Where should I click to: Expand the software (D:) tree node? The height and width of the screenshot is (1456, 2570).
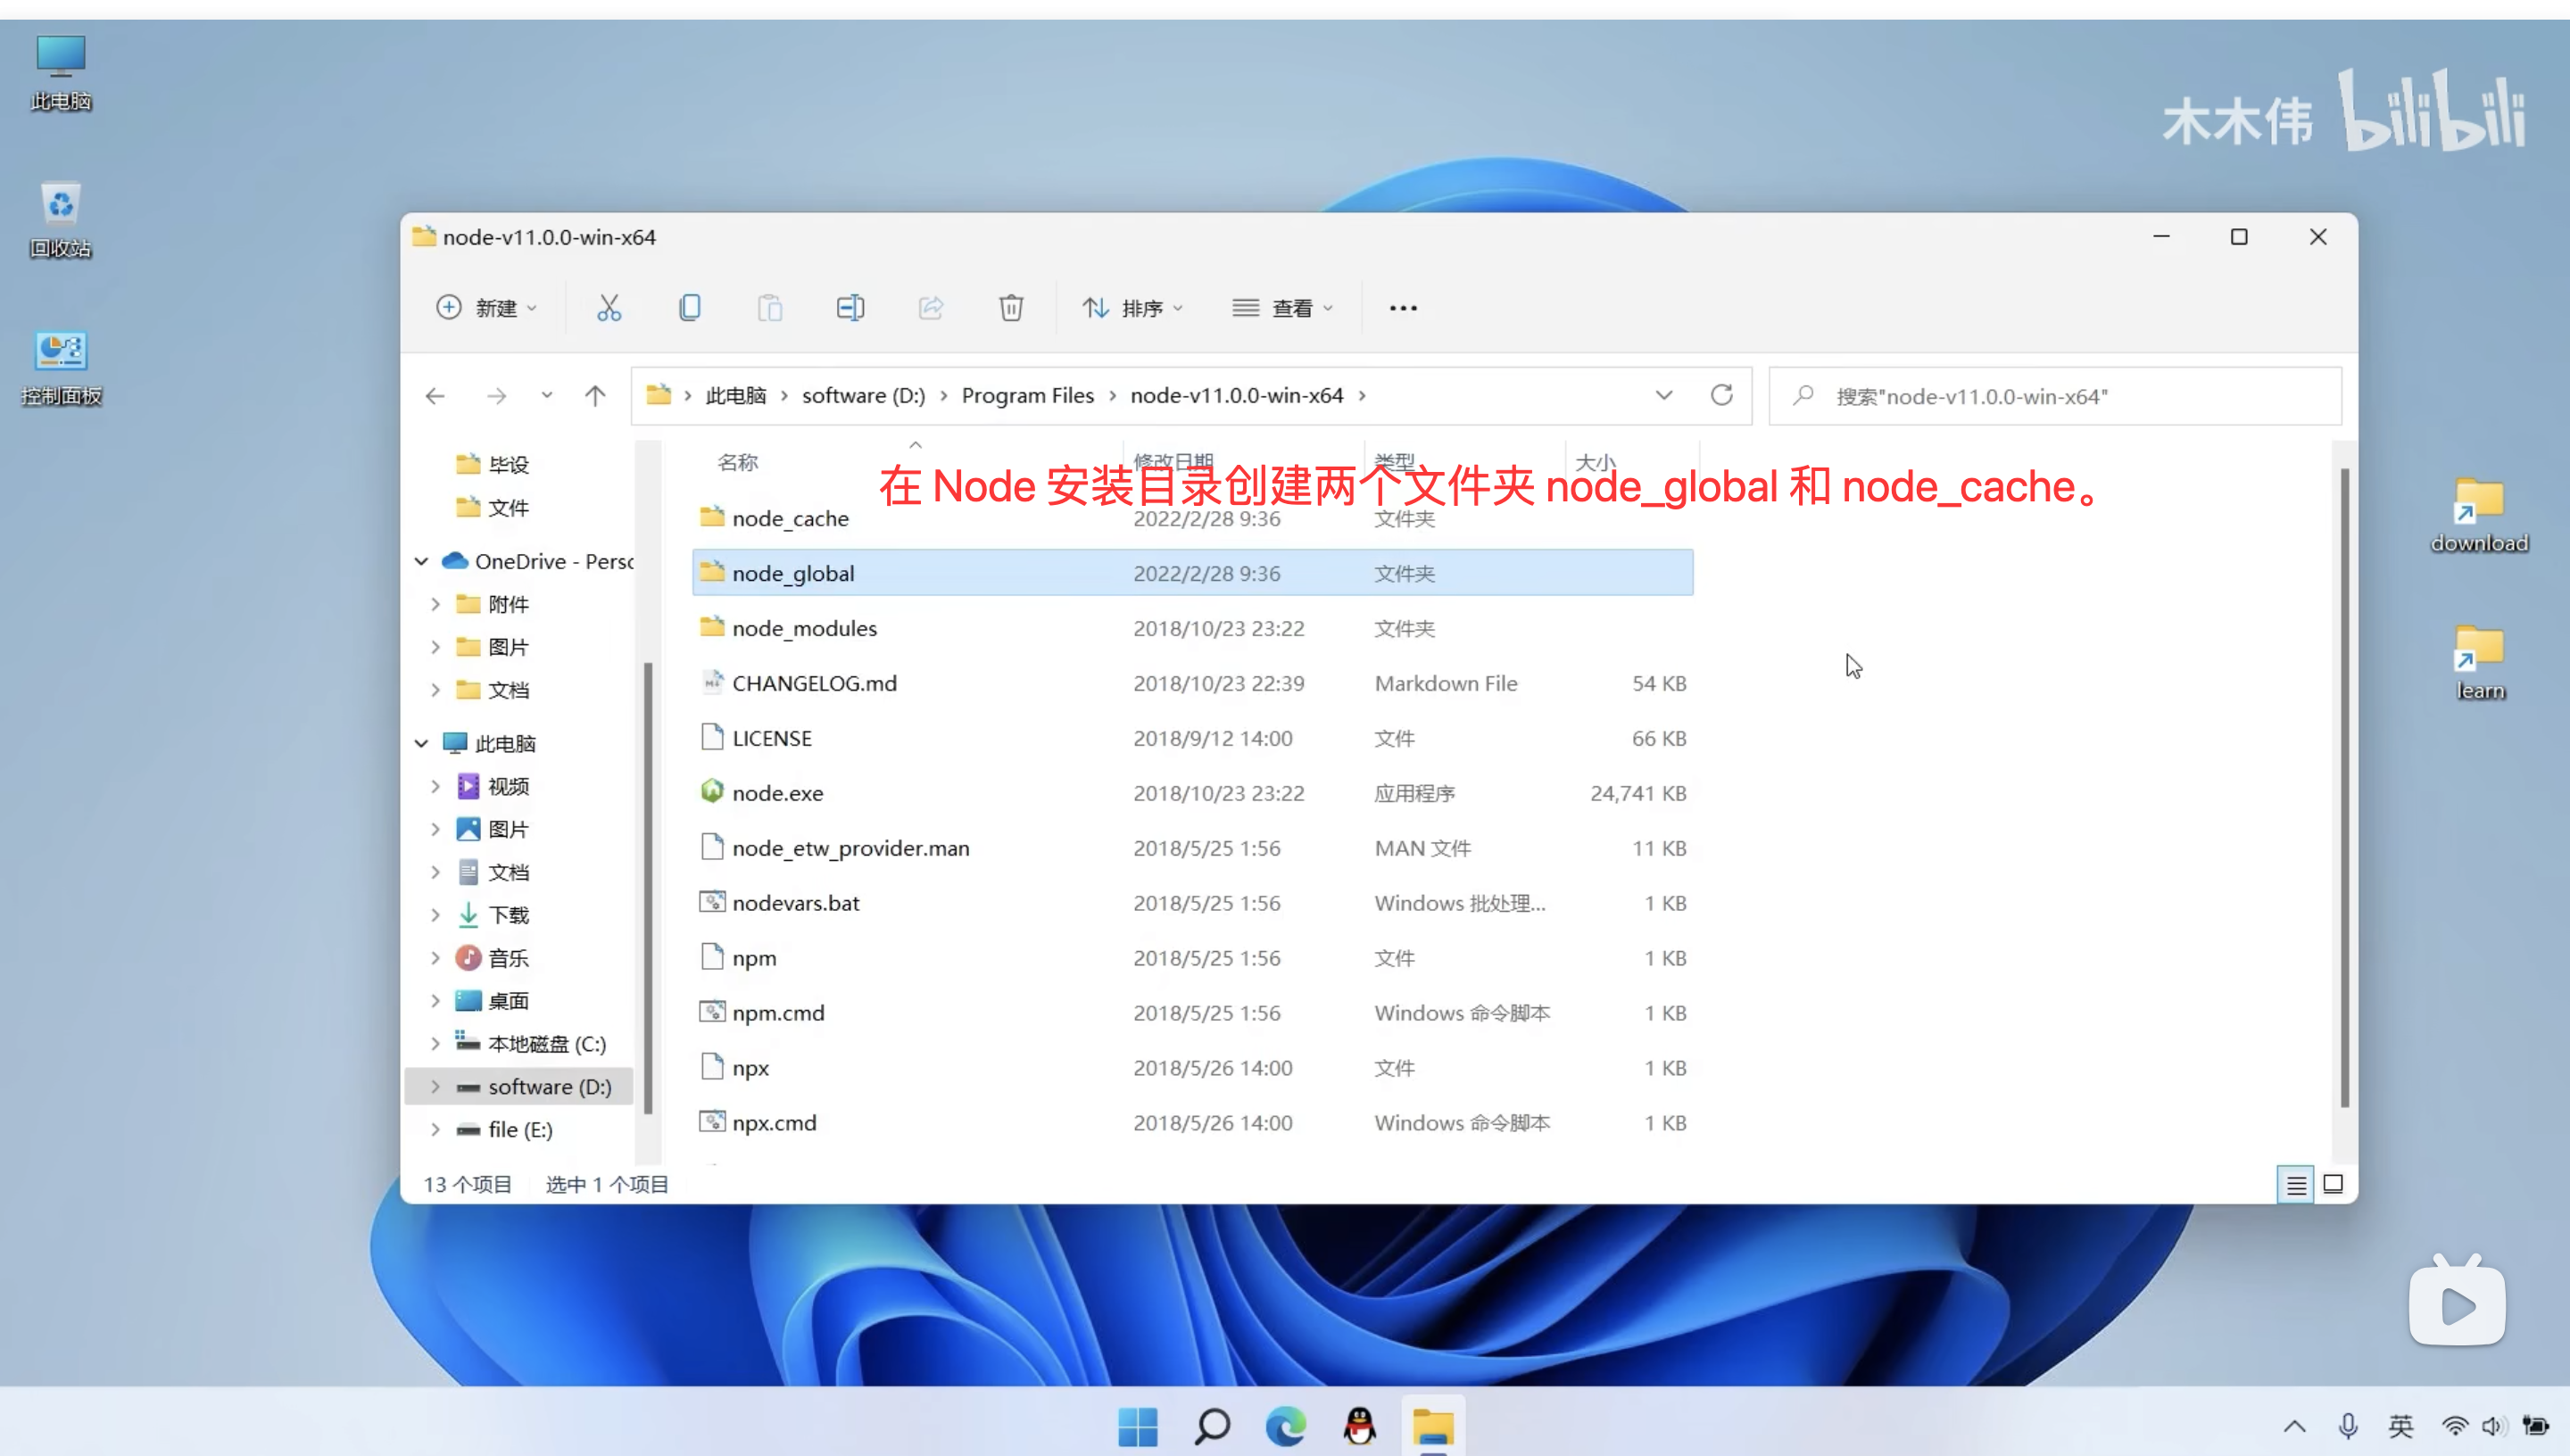click(435, 1087)
